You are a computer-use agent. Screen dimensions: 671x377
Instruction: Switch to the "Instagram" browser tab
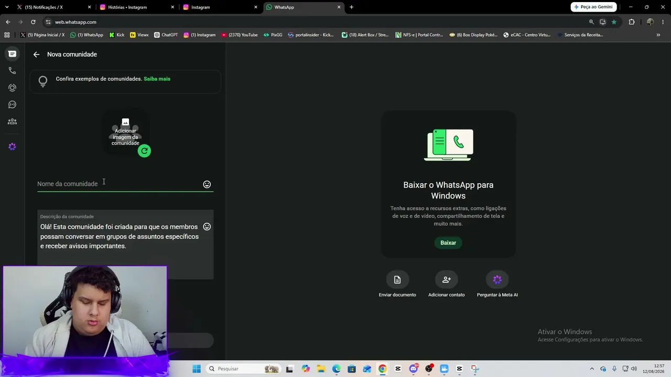(219, 7)
